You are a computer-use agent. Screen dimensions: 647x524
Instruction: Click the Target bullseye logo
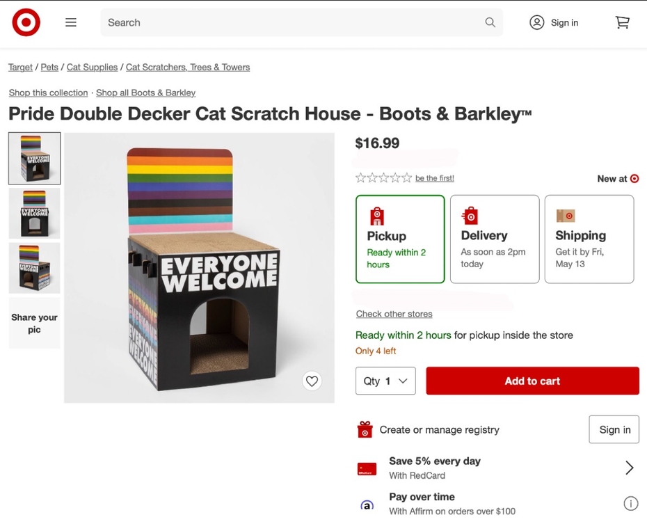click(26, 23)
